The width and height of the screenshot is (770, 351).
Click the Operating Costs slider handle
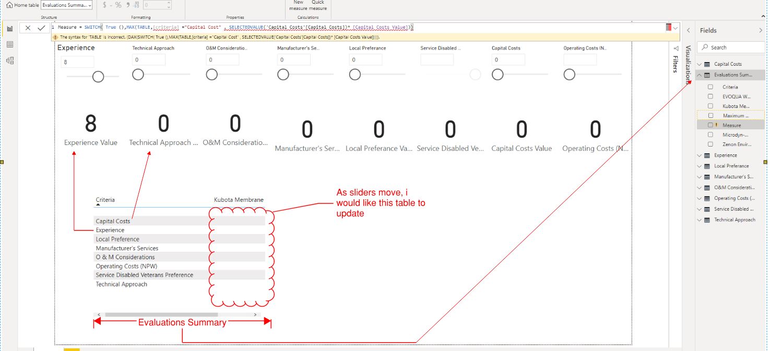coord(569,75)
